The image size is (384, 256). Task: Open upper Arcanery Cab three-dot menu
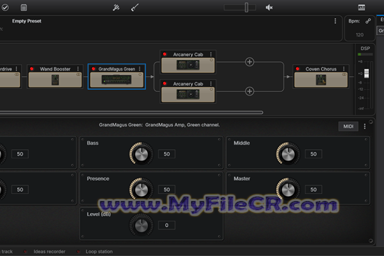211,54
